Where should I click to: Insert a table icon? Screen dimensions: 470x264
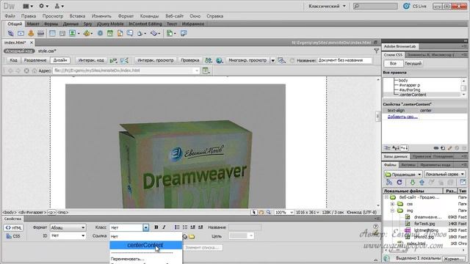tap(52, 33)
